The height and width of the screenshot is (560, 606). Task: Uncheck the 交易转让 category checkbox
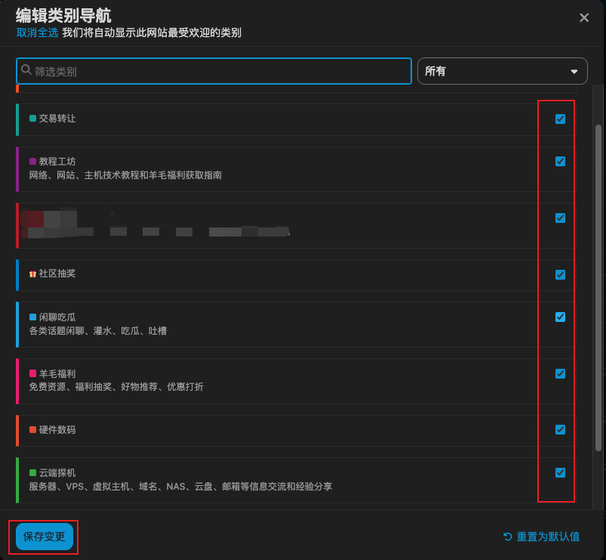click(x=560, y=119)
